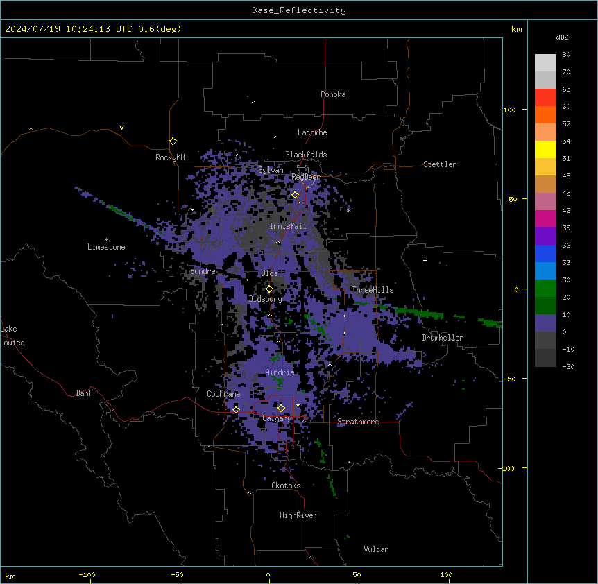The height and width of the screenshot is (584, 598).
Task: Click the Drumheller label
Action: click(443, 338)
